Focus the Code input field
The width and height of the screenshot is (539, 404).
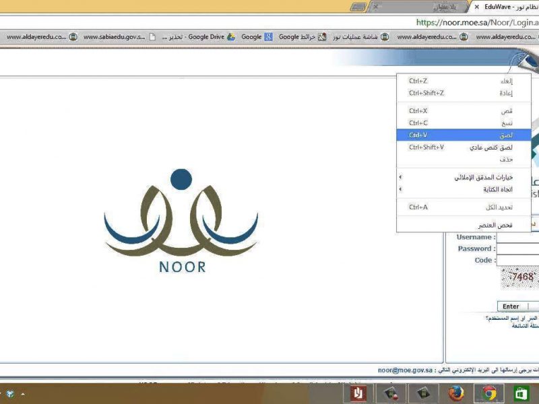[518, 260]
